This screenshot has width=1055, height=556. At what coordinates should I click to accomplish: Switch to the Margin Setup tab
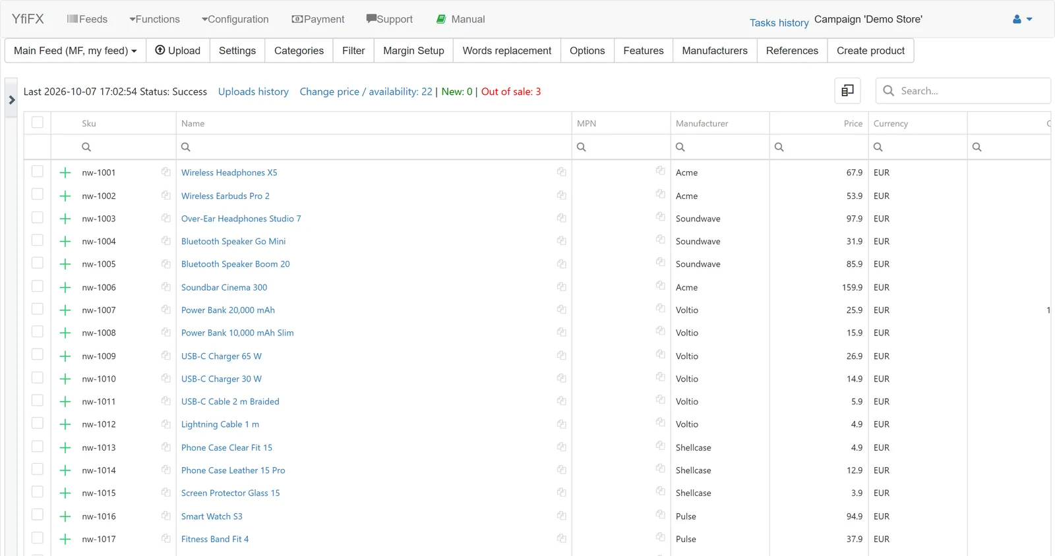413,51
